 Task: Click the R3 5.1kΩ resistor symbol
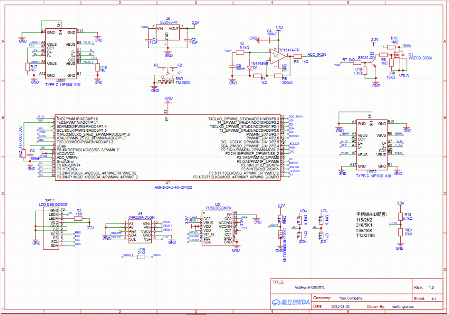pyautogui.click(x=240, y=53)
